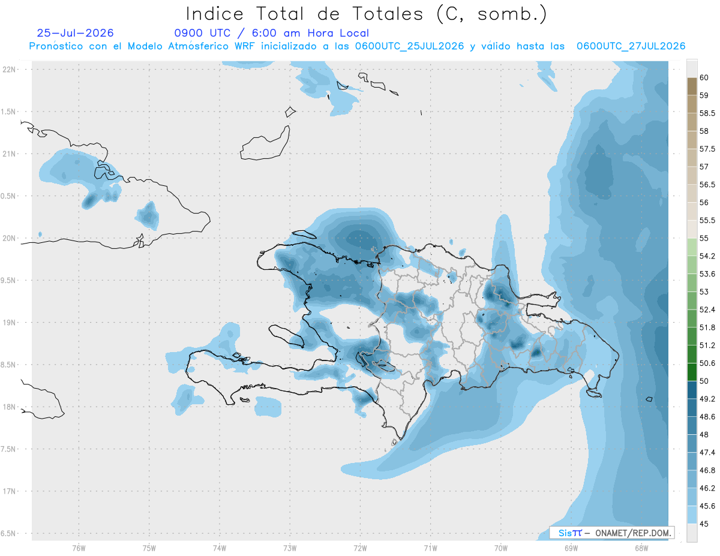Viewport: 720px width, 556px height.
Task: Click the colorbar value '47.4'
Action: tap(707, 452)
